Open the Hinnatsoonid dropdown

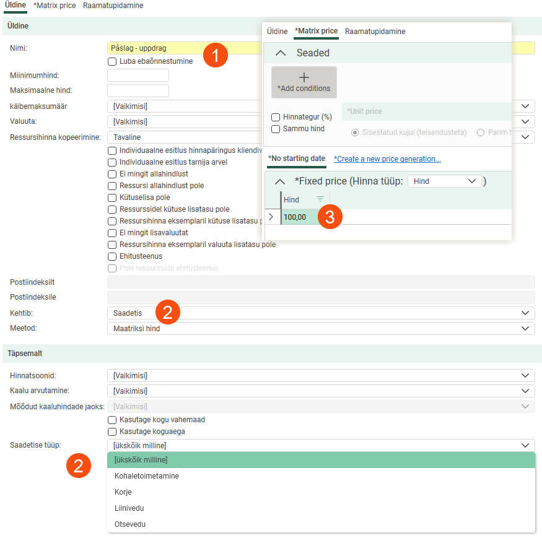(320, 376)
